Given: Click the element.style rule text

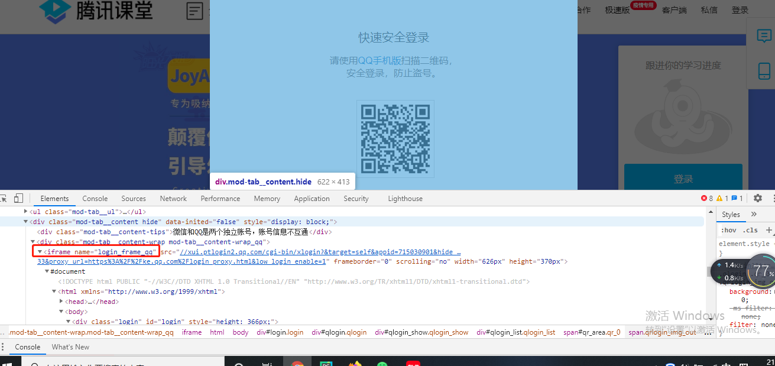Looking at the screenshot, I should [744, 244].
